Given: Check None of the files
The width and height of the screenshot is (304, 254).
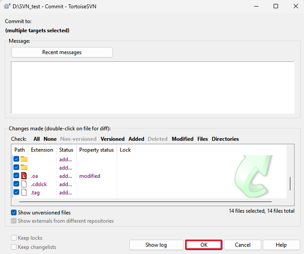Looking at the screenshot, I should [x=50, y=139].
